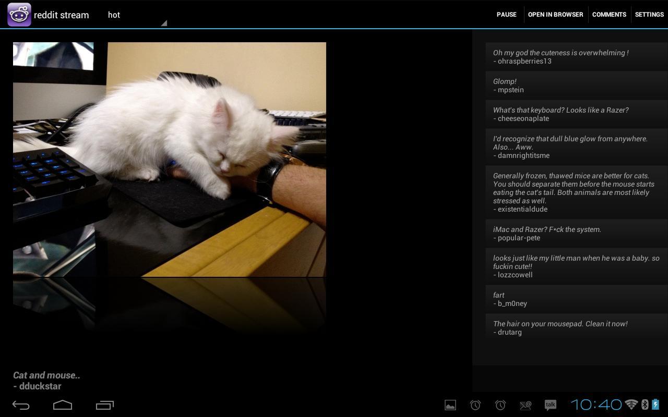Tap the post author dduckstar

click(37, 386)
